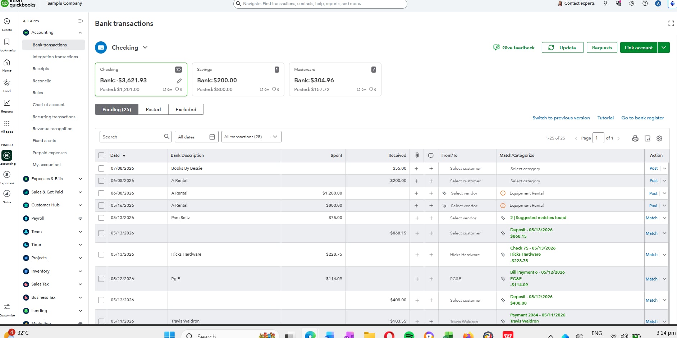This screenshot has width=677, height=338.
Task: Check the $868.15 deposit row
Action: coord(101,233)
